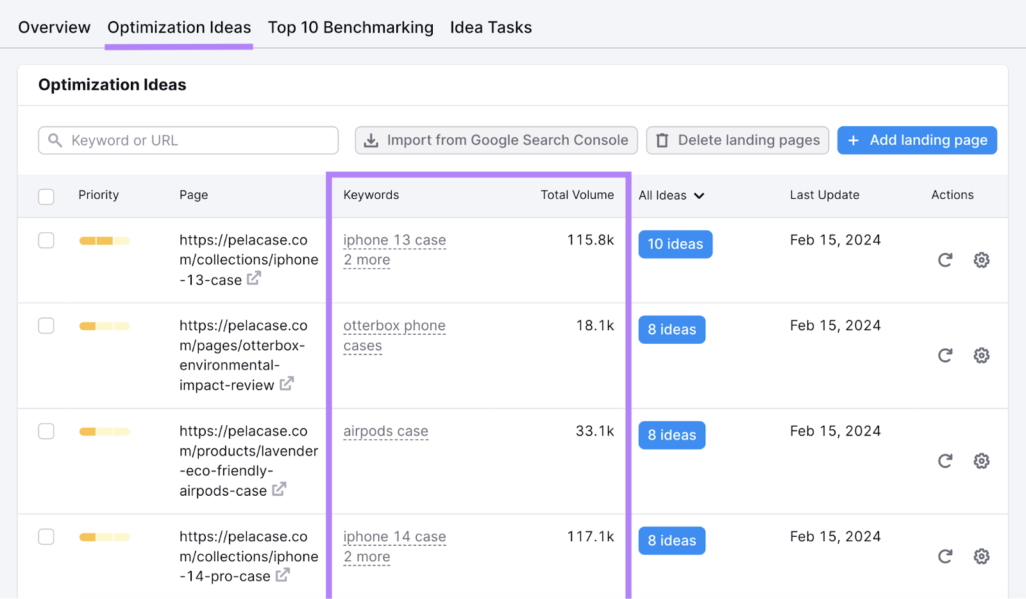
Task: Click the 117.1k volume value
Action: (591, 536)
